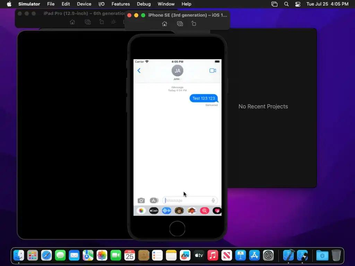355x266 pixels.
Task: Open System Settings from the Dock
Action: point(268,256)
